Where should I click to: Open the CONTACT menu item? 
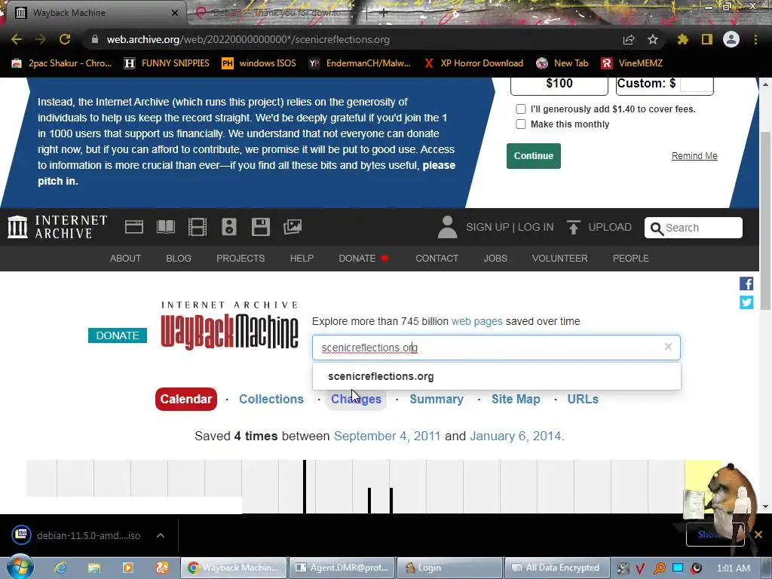437,258
